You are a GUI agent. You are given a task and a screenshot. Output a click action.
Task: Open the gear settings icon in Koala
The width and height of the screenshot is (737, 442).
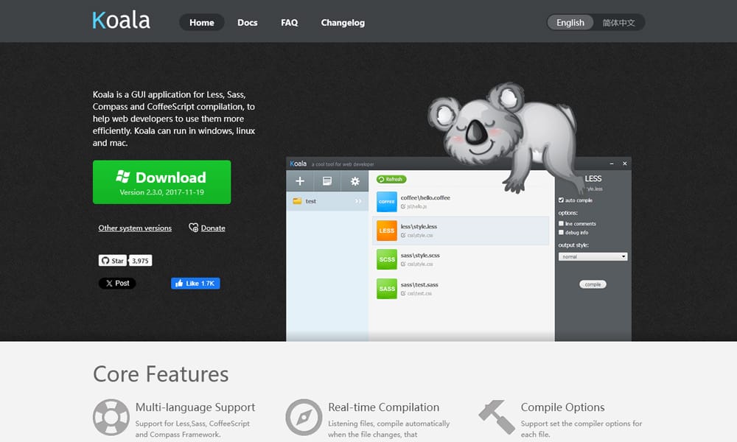[x=354, y=181]
